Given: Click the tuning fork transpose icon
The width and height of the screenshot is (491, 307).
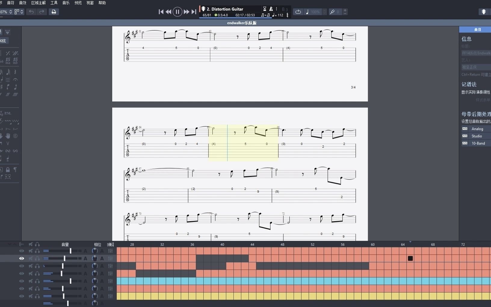Looking at the screenshot, I should [332, 12].
